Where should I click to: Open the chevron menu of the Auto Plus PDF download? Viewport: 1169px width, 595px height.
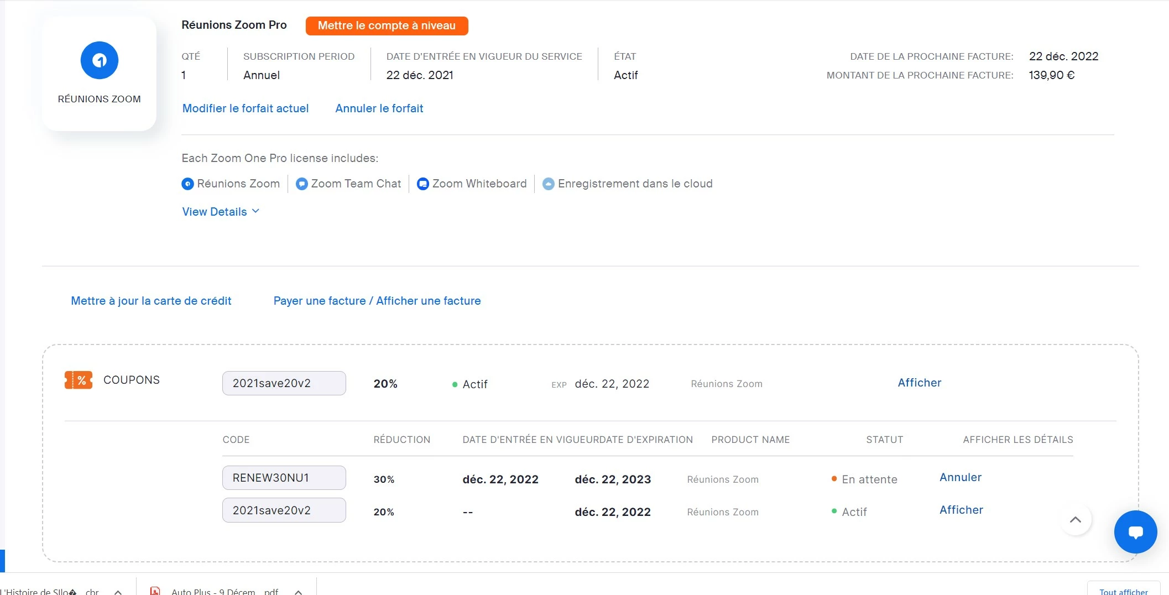click(298, 592)
